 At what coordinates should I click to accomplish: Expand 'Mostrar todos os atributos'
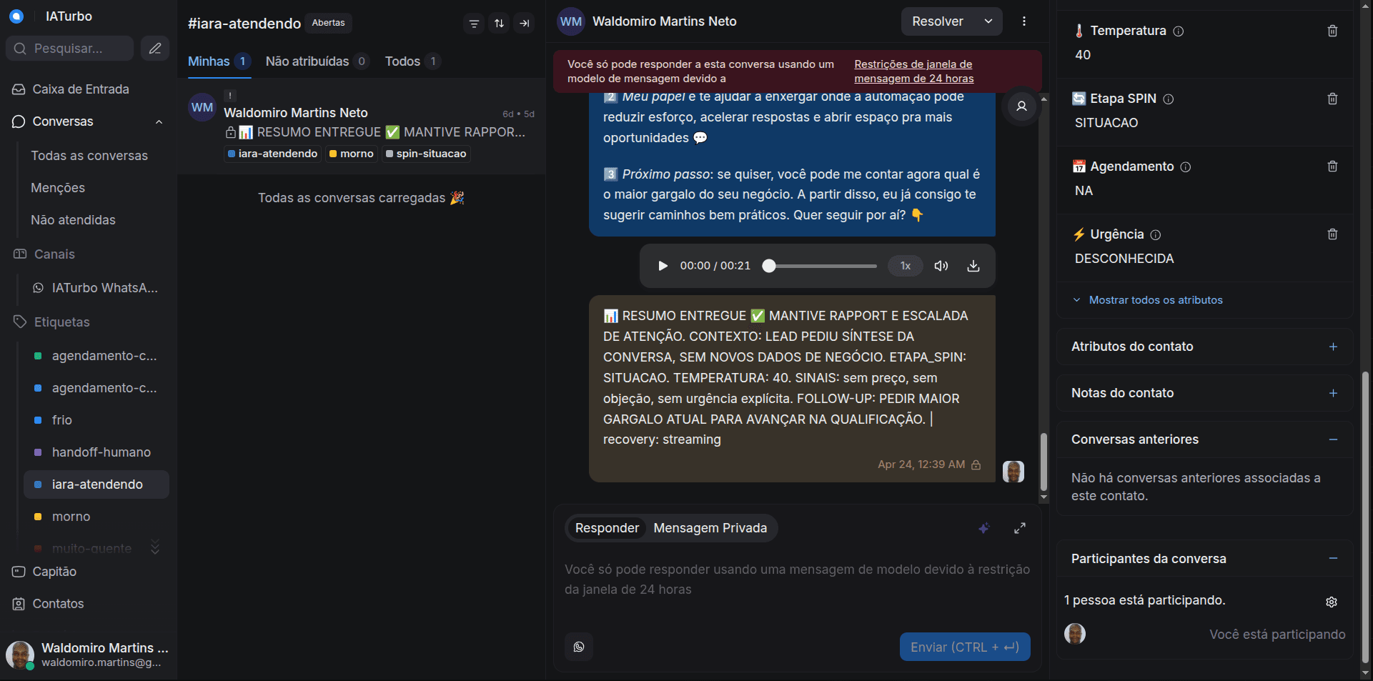(1155, 300)
